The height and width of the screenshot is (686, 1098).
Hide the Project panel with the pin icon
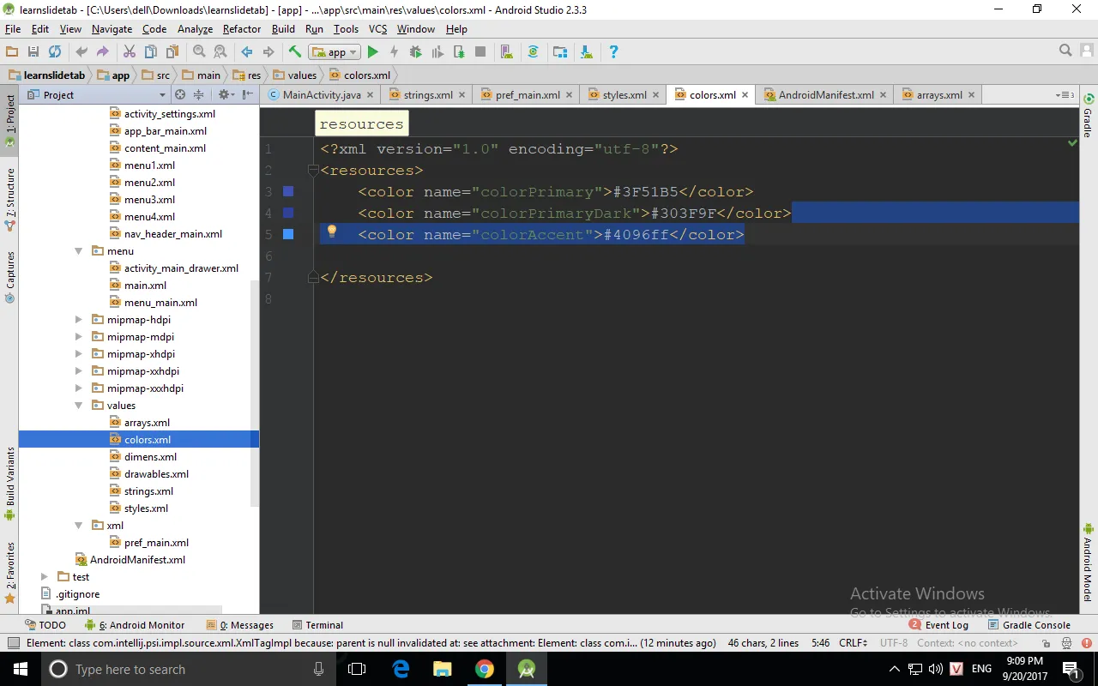[x=248, y=94]
